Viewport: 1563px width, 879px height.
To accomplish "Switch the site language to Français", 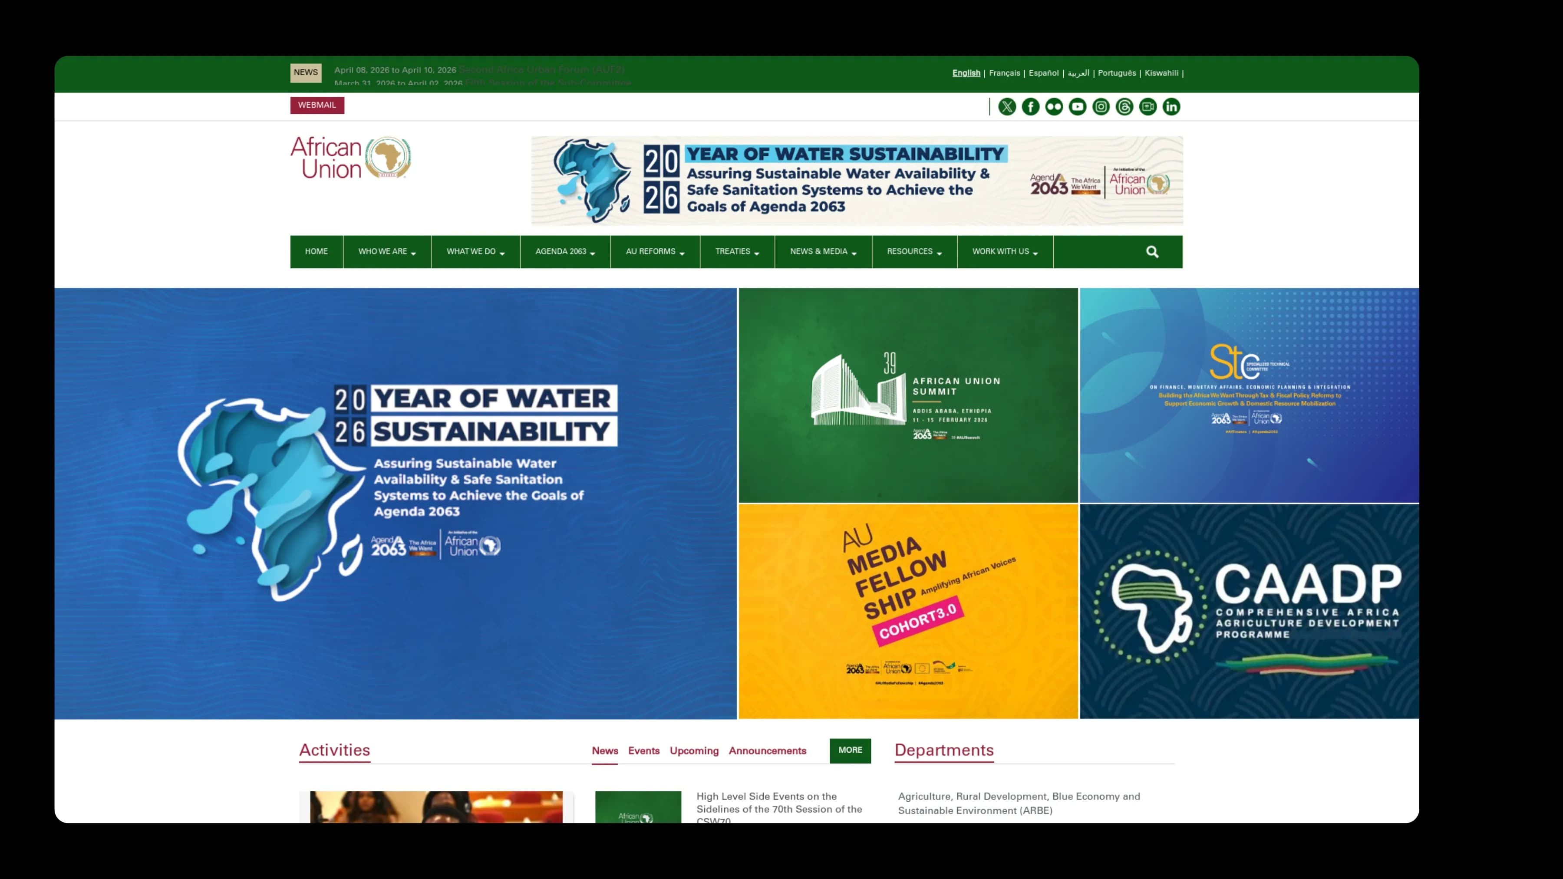I will point(1004,73).
